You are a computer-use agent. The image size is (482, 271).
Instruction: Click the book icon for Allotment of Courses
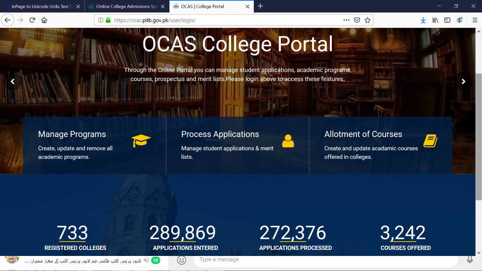pos(430,141)
